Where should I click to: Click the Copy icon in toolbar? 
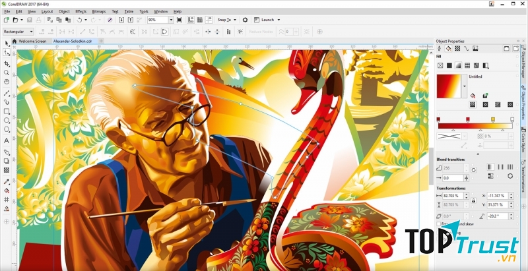pos(59,20)
